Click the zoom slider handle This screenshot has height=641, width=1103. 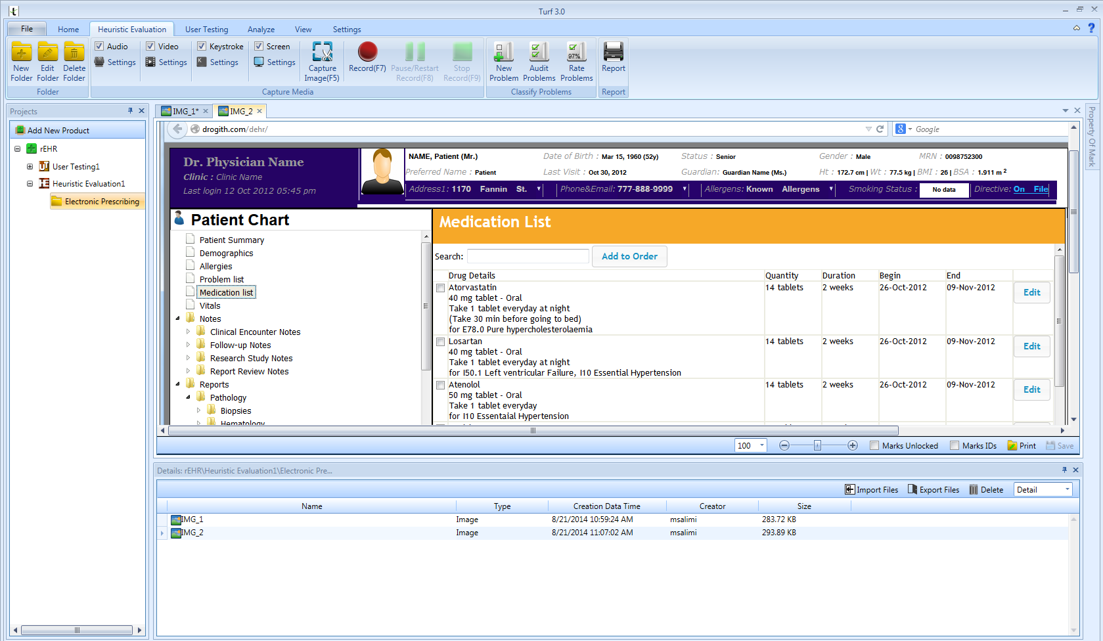pyautogui.click(x=817, y=446)
